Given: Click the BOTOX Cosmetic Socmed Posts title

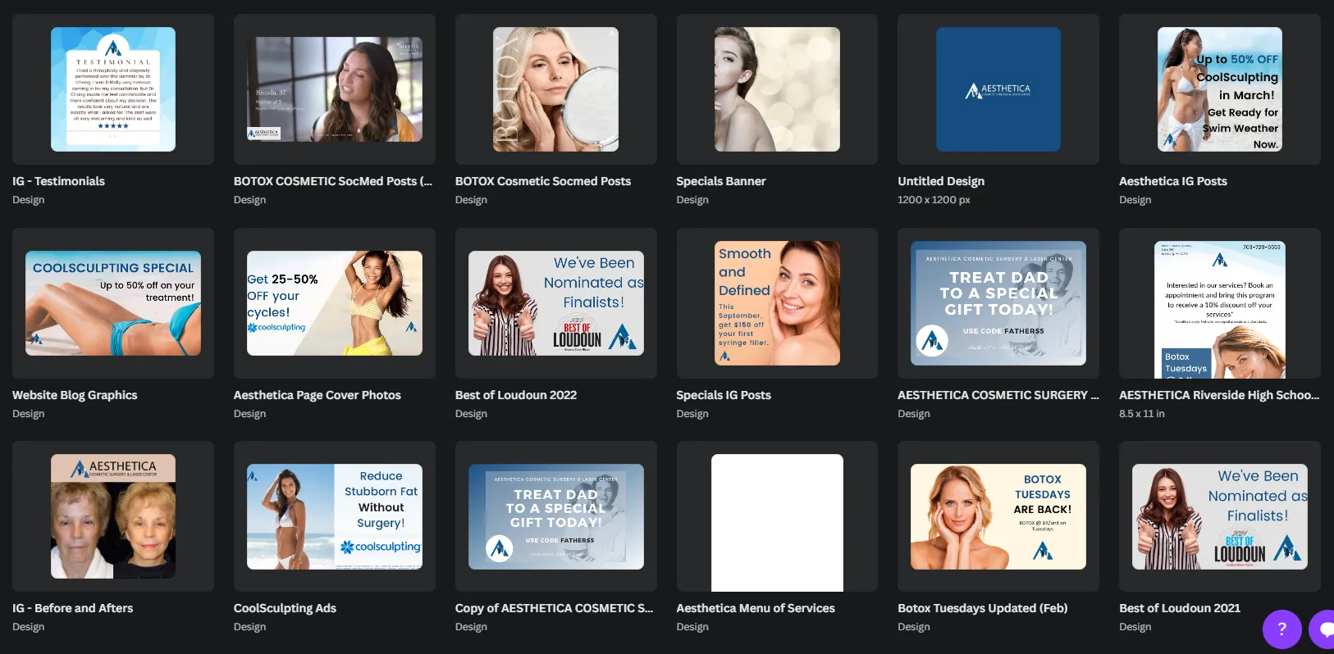Looking at the screenshot, I should click(543, 181).
